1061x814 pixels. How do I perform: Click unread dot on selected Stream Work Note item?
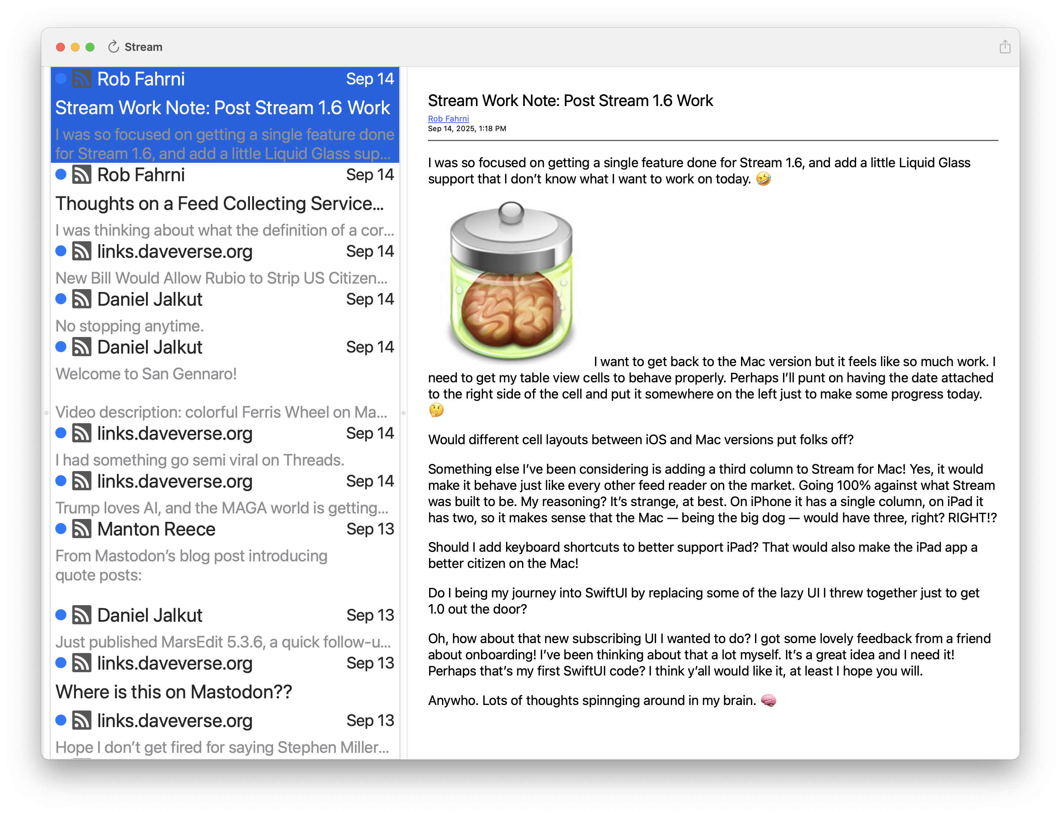[x=60, y=78]
